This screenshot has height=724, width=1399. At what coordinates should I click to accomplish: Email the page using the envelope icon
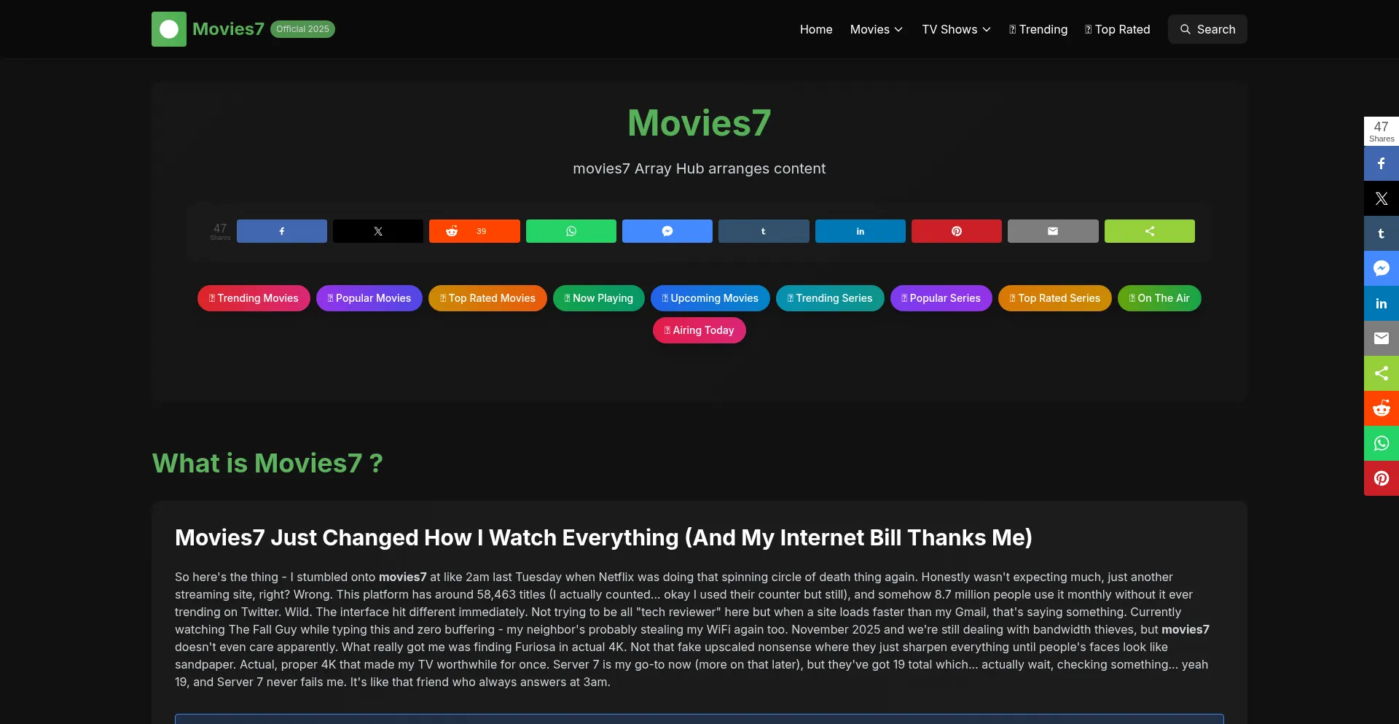pos(1052,231)
